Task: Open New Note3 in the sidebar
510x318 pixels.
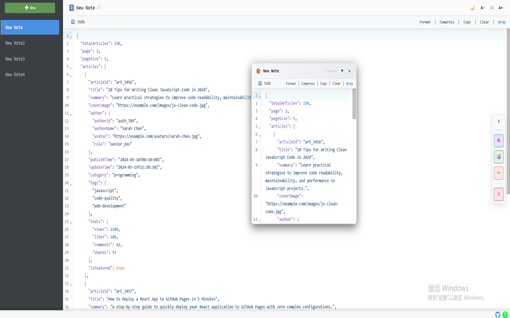Action: [30, 59]
